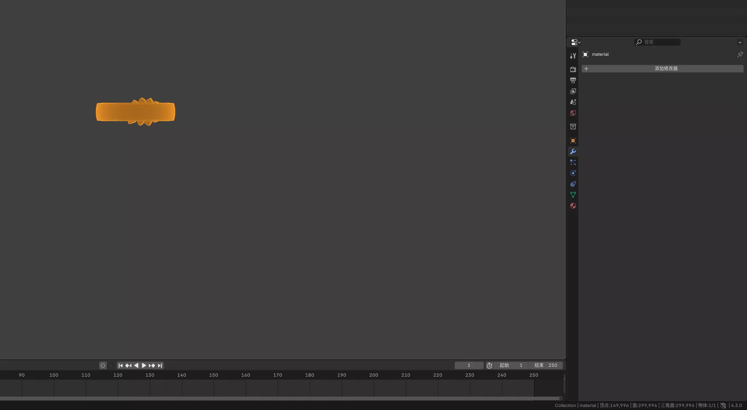The height and width of the screenshot is (410, 747).
Task: Toggle use preview range stopwatch icon
Action: point(489,365)
